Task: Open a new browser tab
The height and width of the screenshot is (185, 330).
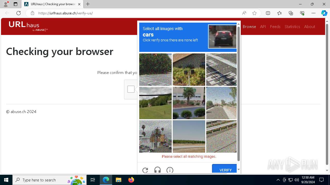Action: click(88, 4)
